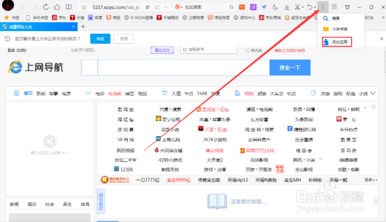Click the 关闭 button in the restore bar
This screenshot has height=222, width=386.
124,39
